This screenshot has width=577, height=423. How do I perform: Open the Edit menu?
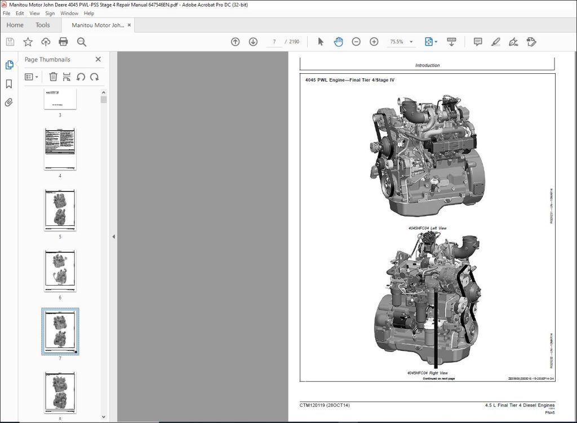point(20,14)
